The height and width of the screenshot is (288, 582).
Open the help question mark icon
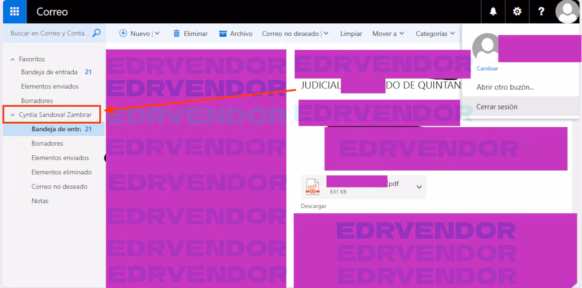click(541, 11)
